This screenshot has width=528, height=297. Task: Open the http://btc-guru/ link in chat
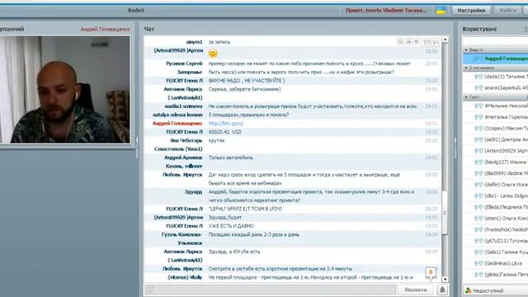(225, 124)
